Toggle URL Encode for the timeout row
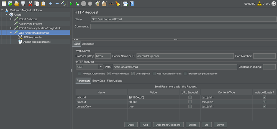The width and height of the screenshot is (277, 129). coord(190,102)
